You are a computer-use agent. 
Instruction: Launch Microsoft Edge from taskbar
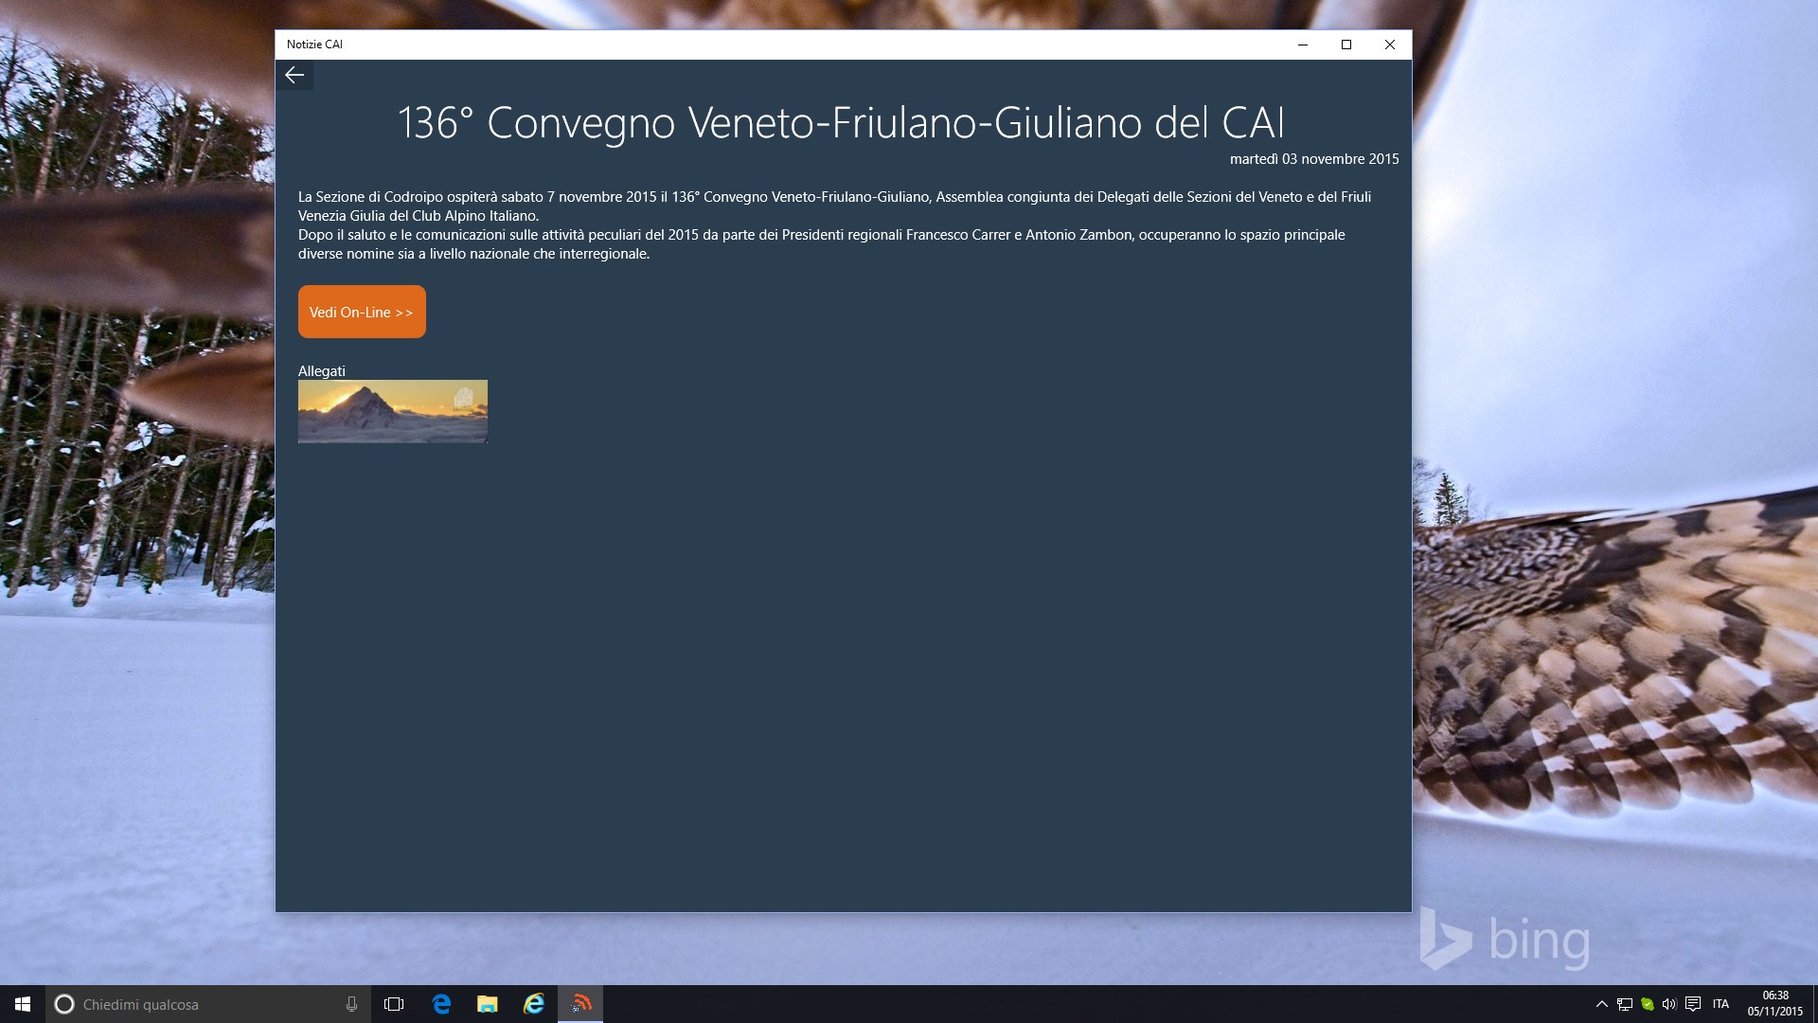441,1004
